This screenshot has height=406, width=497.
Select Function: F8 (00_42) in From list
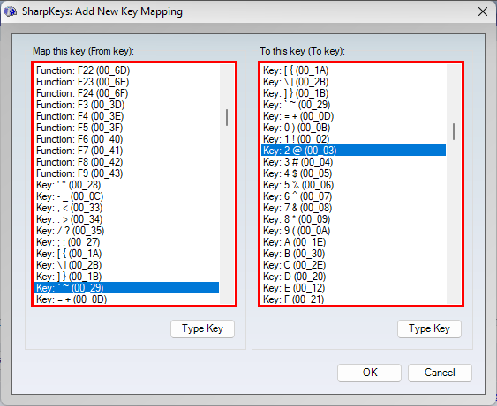point(126,162)
